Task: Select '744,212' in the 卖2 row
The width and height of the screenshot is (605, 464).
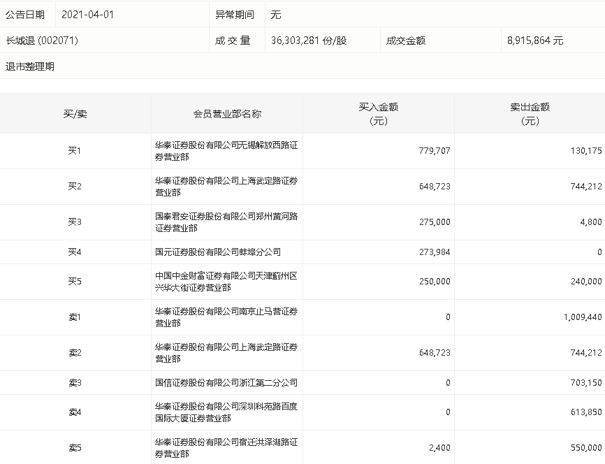Action: click(x=586, y=353)
